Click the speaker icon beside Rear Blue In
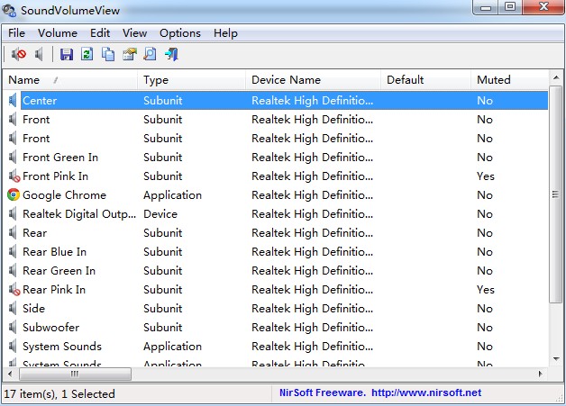 (13, 252)
